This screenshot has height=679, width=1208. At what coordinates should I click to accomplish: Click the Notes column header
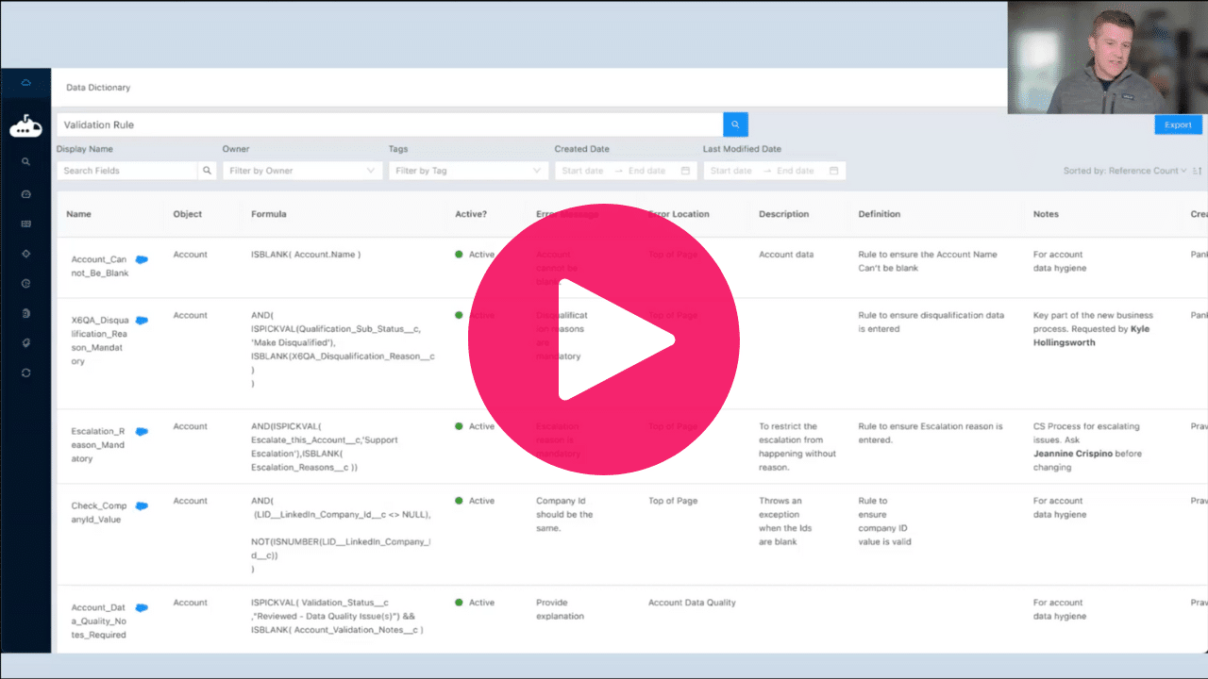point(1048,214)
